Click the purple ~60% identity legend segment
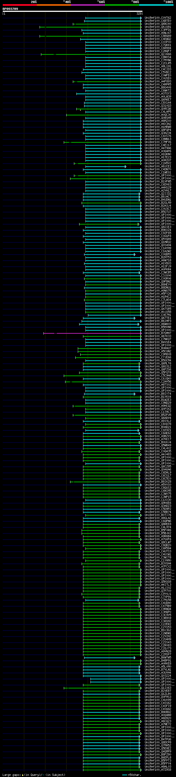176x777 pixels. click(x=88, y=5)
